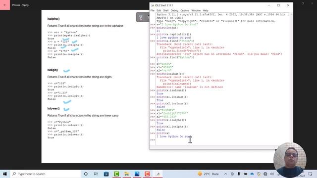Click the IDLE shell vertical scrollbar
317x178 pixels.
point(291,79)
